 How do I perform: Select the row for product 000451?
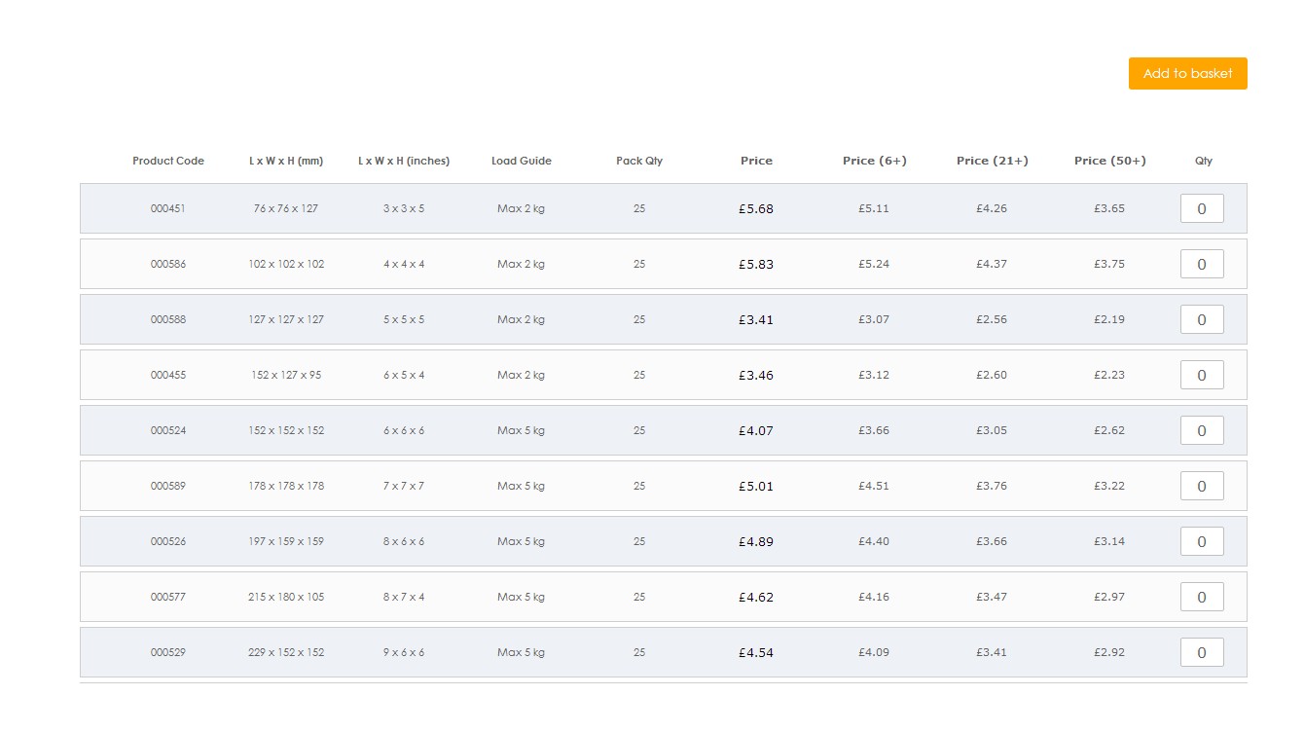[584, 208]
